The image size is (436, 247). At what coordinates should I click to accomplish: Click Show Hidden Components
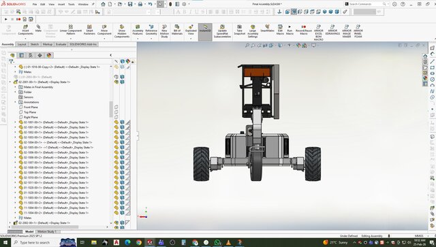click(x=122, y=31)
